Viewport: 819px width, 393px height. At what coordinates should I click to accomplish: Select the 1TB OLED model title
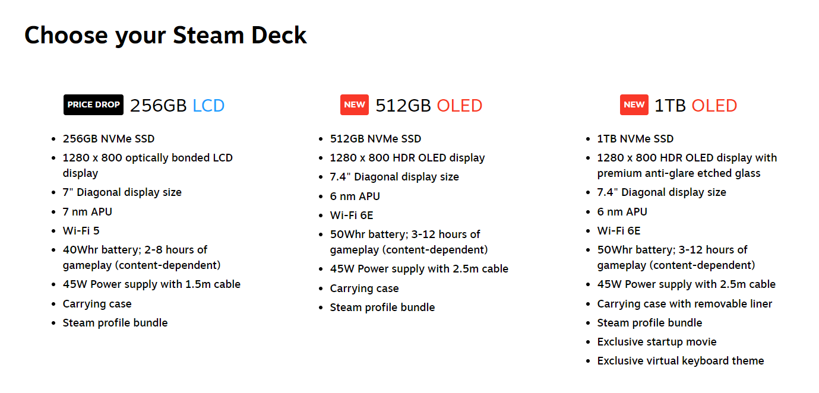click(x=695, y=106)
